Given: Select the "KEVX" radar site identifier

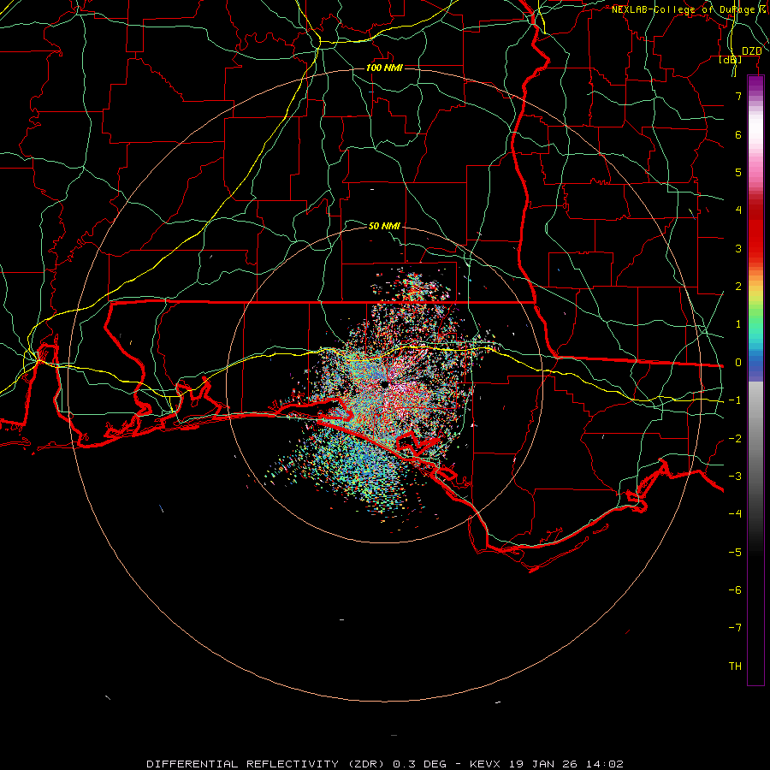Looking at the screenshot, I should [x=485, y=764].
